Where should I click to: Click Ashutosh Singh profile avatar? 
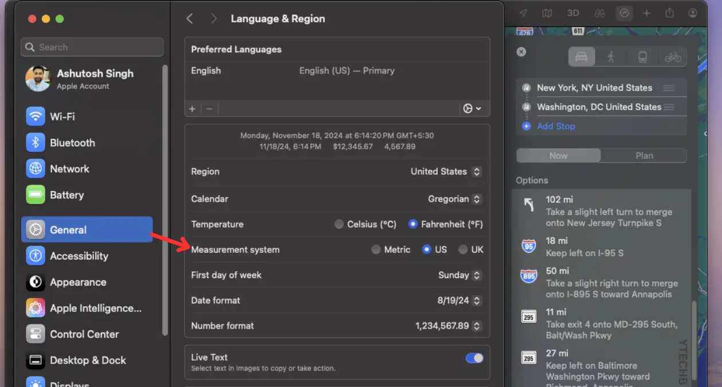click(38, 79)
